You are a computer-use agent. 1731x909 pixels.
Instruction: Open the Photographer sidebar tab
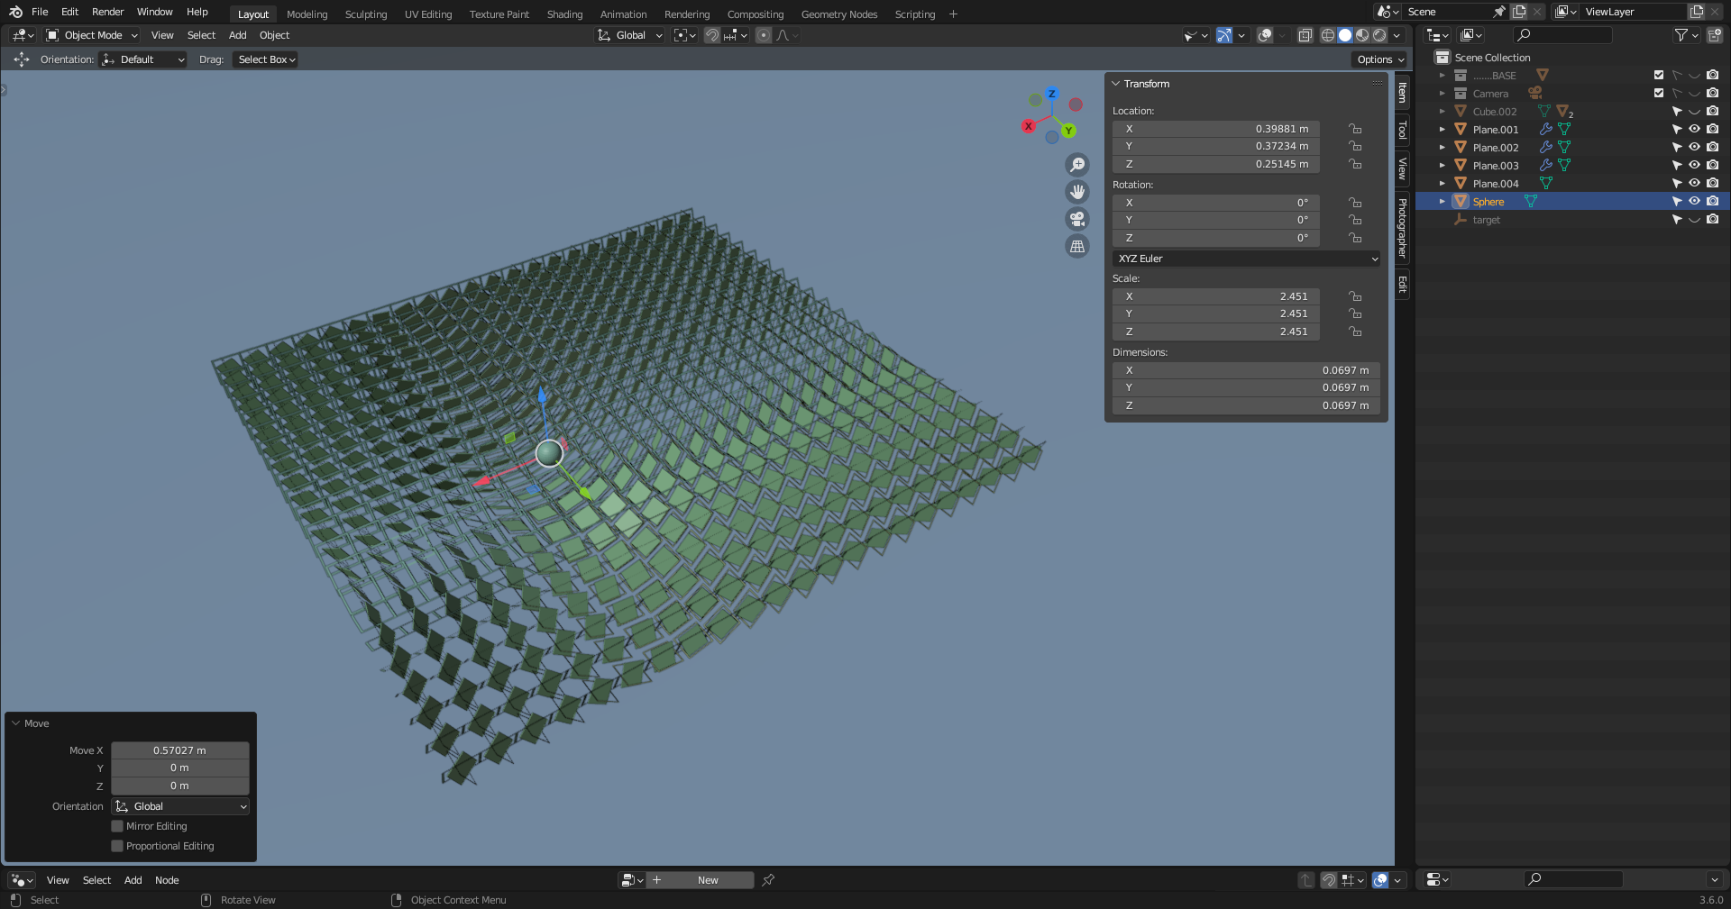coord(1402,228)
